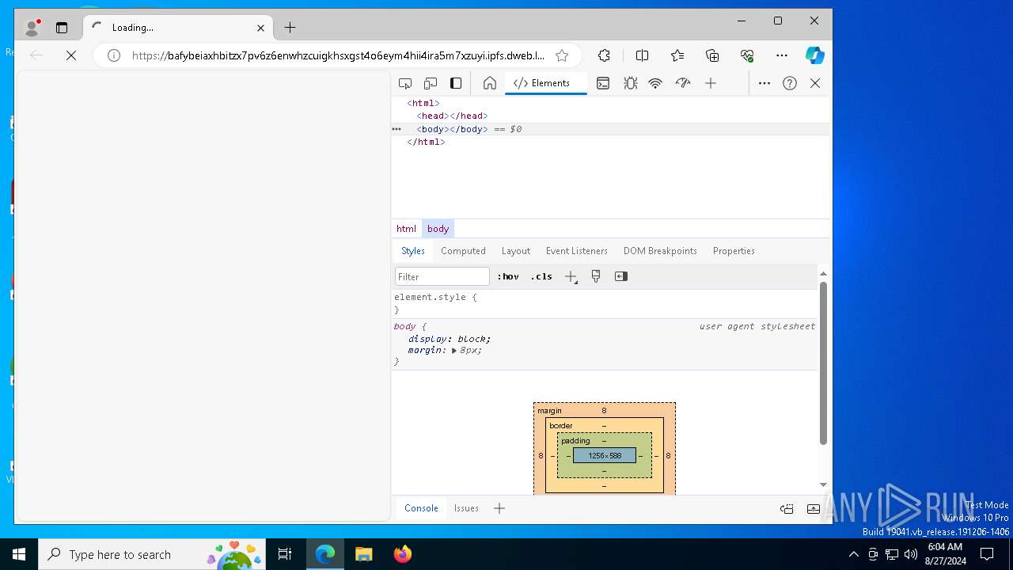
Task: Open the Performance tool icon
Action: coord(682,83)
